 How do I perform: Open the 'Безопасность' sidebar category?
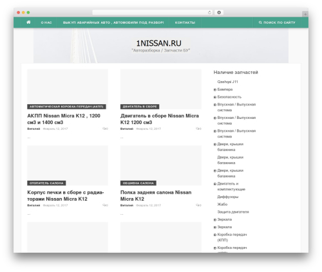tap(229, 97)
